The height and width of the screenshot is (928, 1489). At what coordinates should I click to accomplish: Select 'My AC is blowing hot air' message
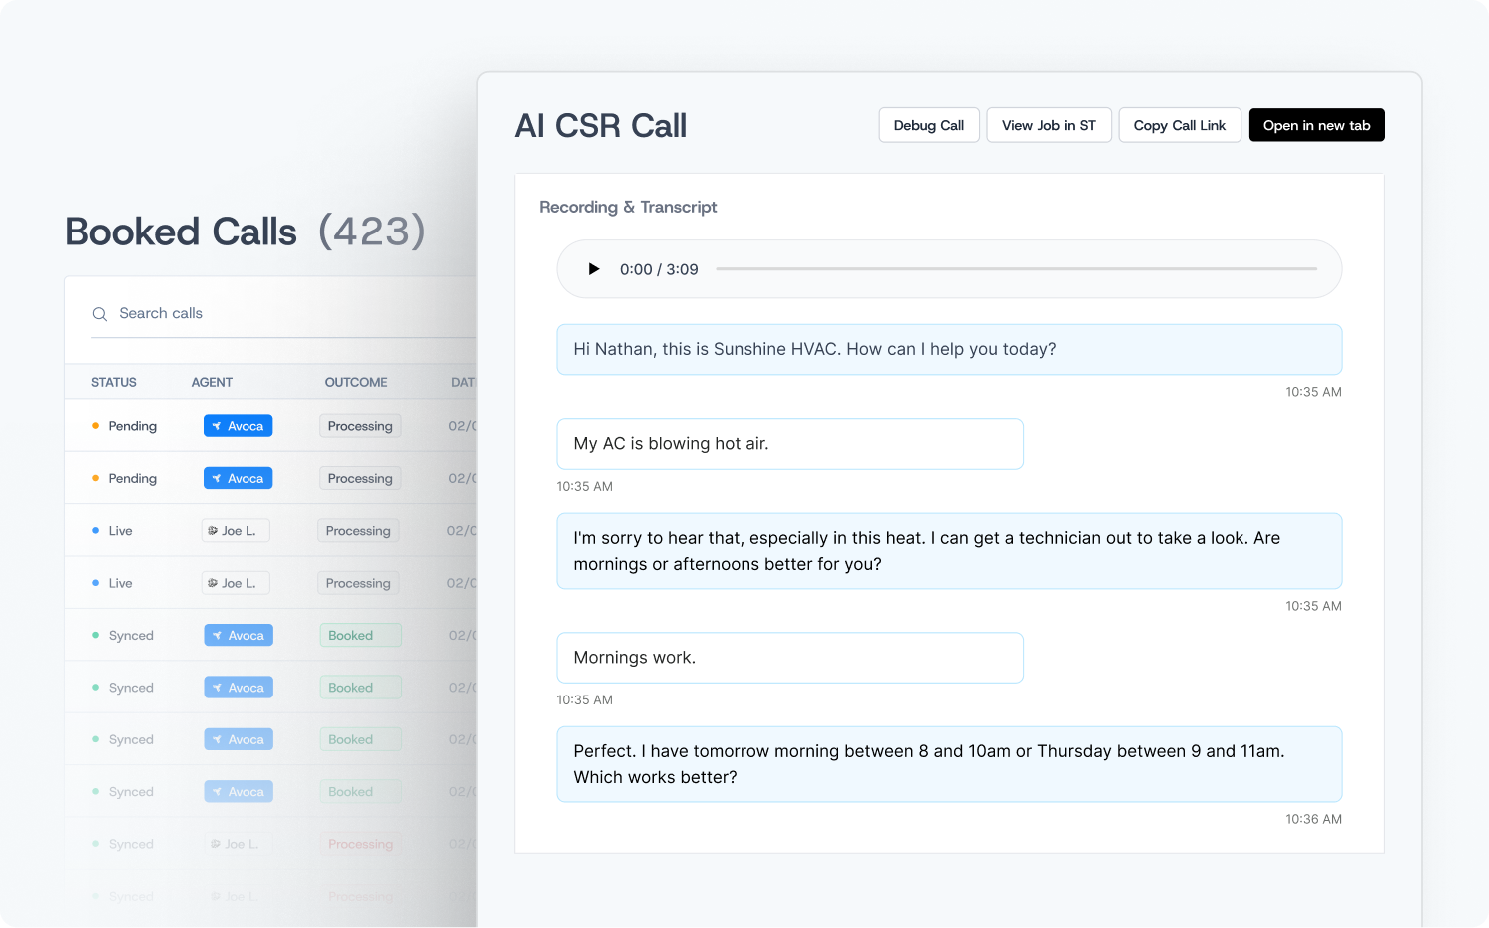[x=789, y=444]
